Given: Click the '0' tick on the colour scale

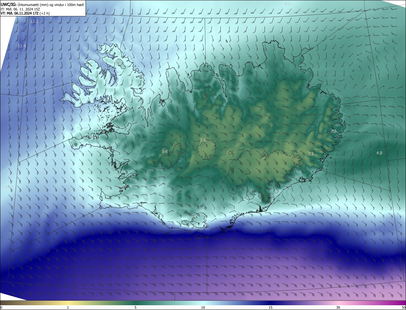Looking at the screenshot, I should 1,307.
